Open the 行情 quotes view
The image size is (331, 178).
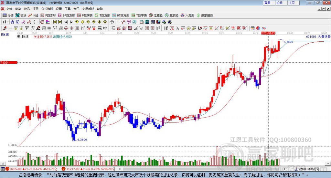pyautogui.click(x=8, y=16)
